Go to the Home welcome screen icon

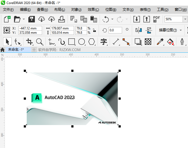click(x=2, y=50)
